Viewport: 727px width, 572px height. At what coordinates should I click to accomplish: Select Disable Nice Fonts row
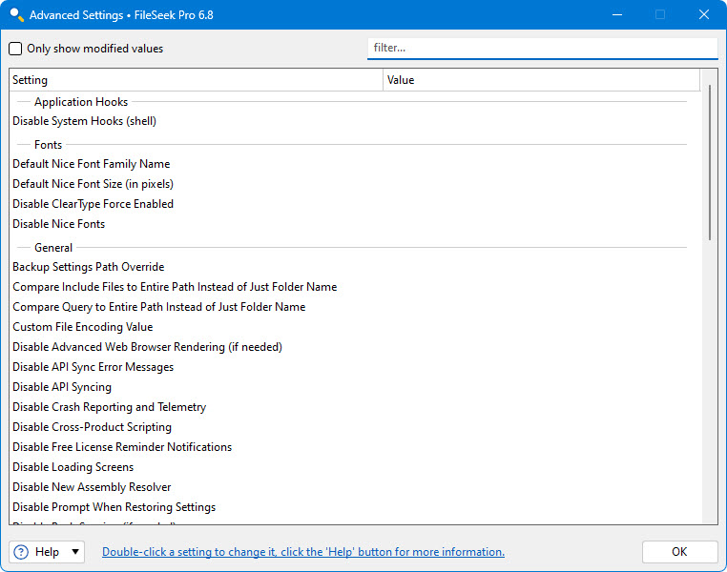[355, 224]
